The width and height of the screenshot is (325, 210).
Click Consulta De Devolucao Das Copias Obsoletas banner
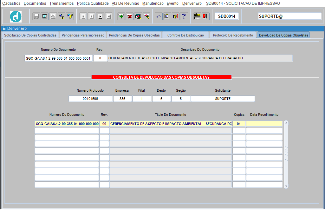pyautogui.click(x=161, y=77)
